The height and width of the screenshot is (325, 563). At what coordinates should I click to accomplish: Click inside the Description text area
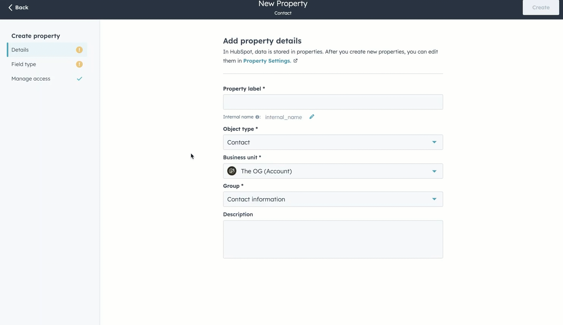coord(333,239)
